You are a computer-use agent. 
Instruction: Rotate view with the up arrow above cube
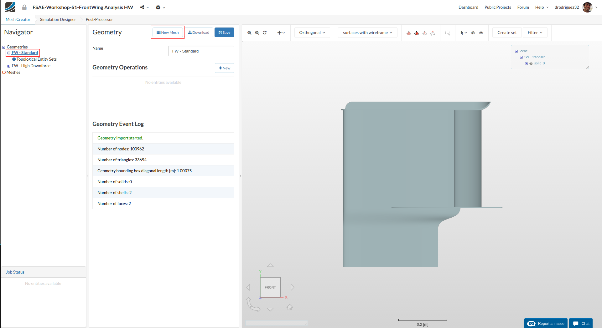coord(270,265)
